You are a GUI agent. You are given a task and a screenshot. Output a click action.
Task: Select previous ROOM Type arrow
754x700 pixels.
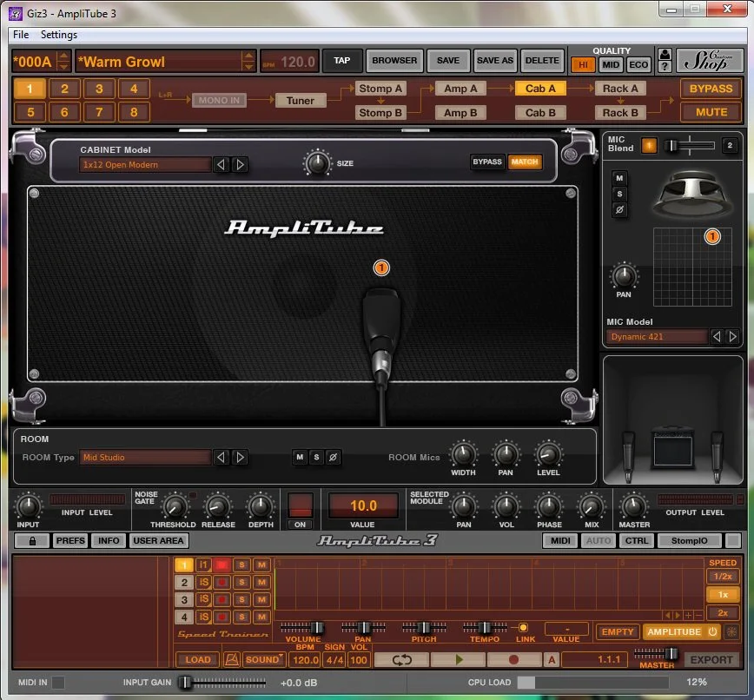point(221,457)
